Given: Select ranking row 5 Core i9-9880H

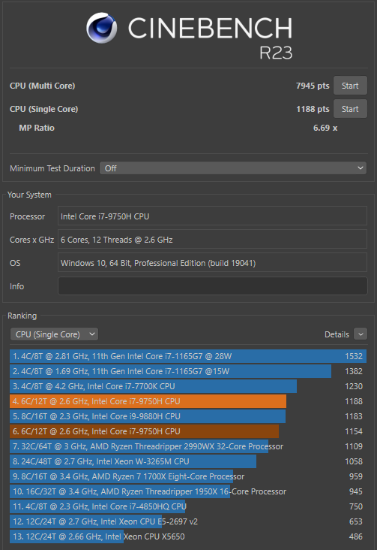Looking at the screenshot, I should pyautogui.click(x=188, y=416).
